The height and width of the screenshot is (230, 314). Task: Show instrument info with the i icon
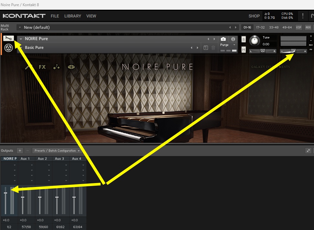coord(233,39)
